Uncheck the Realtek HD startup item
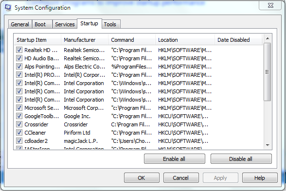 [19, 50]
